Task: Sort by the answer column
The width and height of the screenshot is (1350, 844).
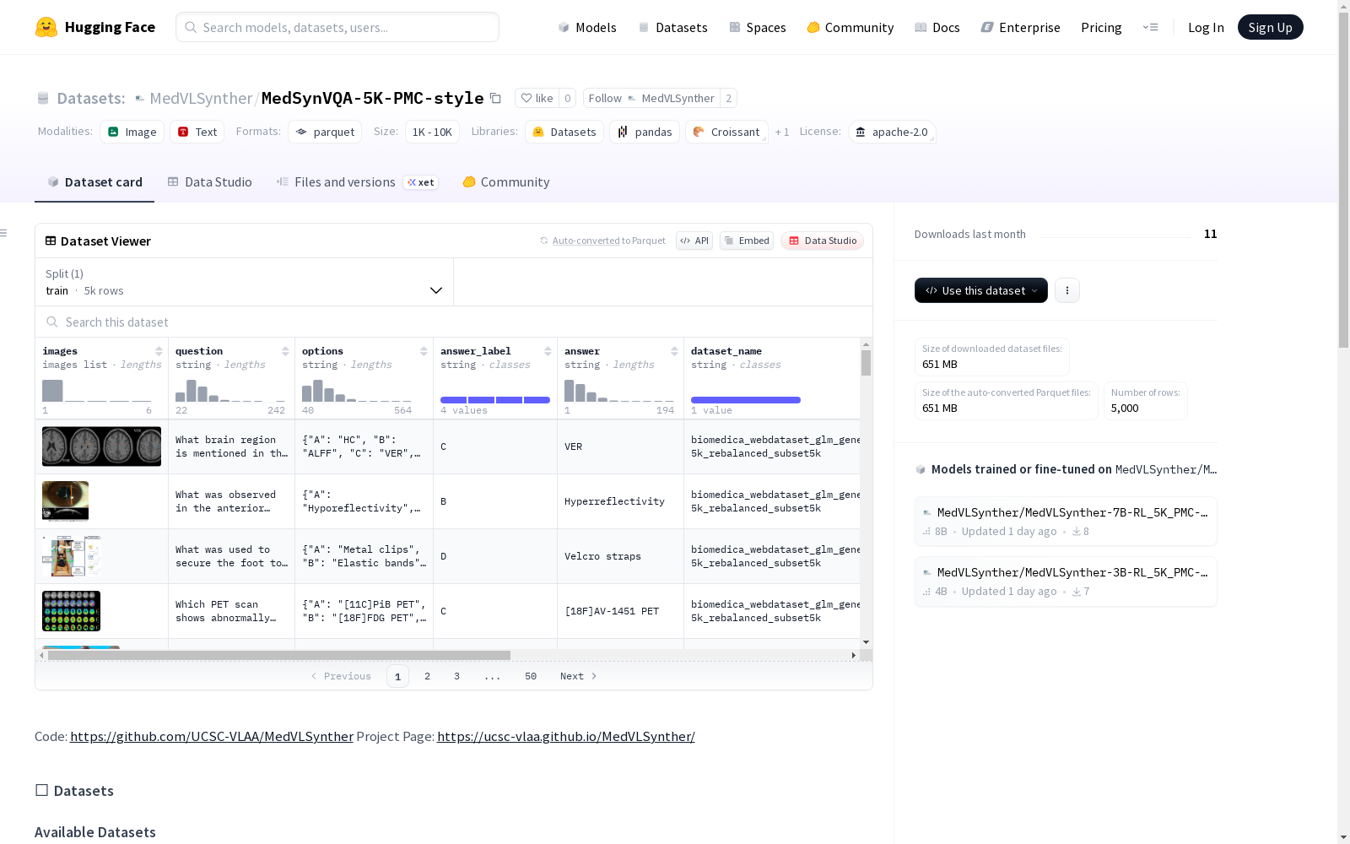Action: pos(674,351)
